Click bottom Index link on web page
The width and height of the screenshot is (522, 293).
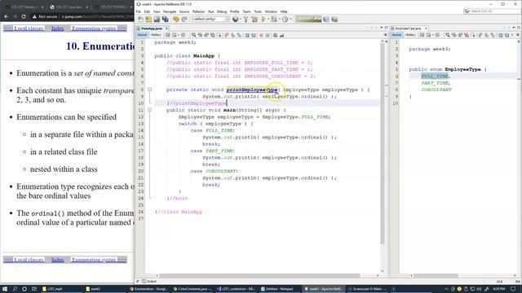click(x=57, y=260)
